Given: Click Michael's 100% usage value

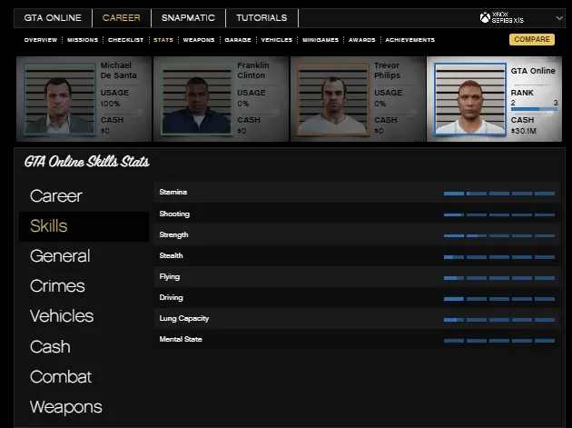Looking at the screenshot, I should tap(110, 104).
